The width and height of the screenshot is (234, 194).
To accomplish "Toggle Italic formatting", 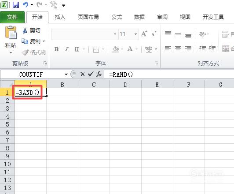I will (66, 49).
